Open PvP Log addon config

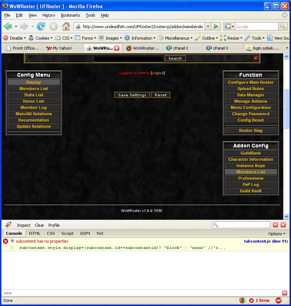coord(251,184)
